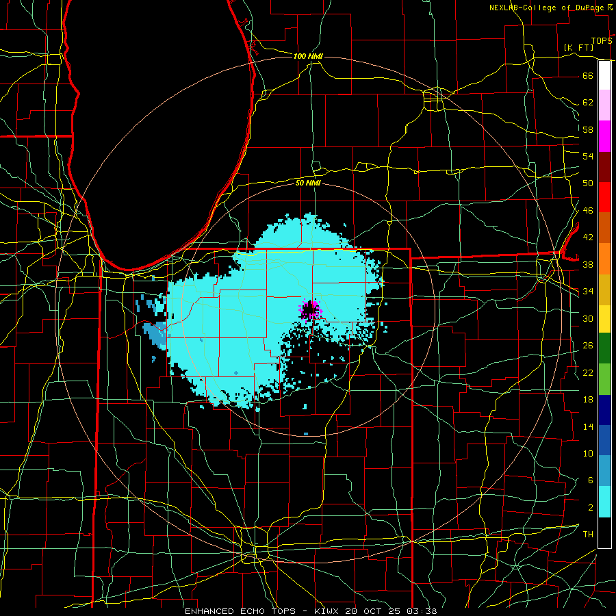Click the cyan legend swatch near 2
This screenshot has width=616, height=616.
(x=604, y=502)
